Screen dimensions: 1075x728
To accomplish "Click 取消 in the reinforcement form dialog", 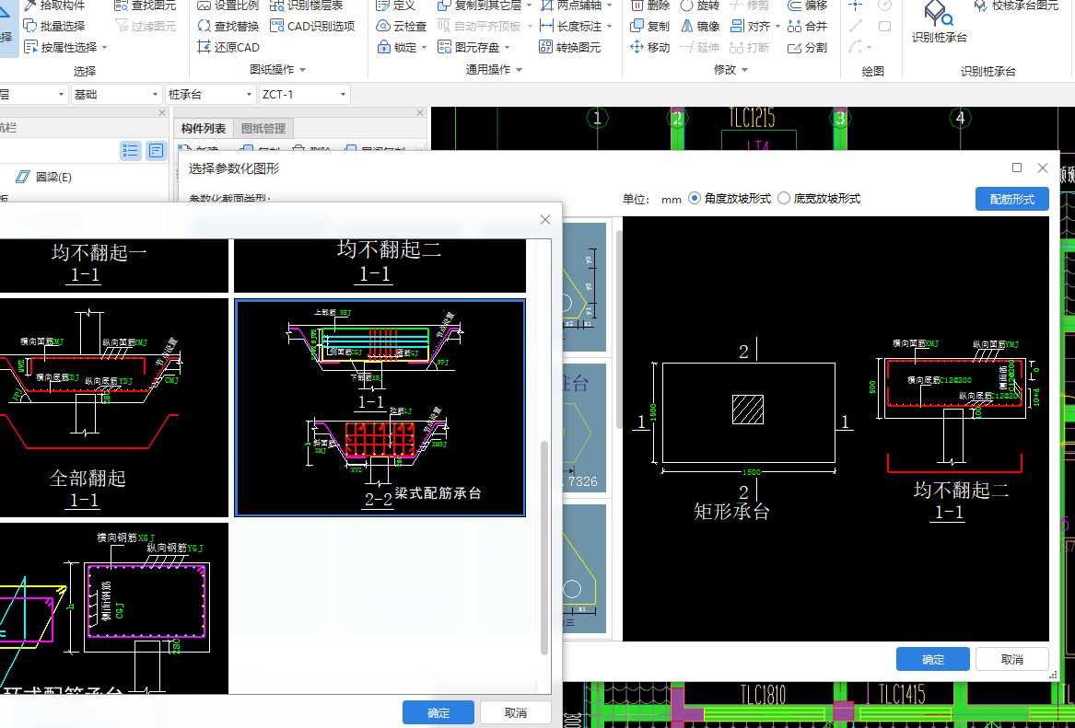I will [516, 712].
